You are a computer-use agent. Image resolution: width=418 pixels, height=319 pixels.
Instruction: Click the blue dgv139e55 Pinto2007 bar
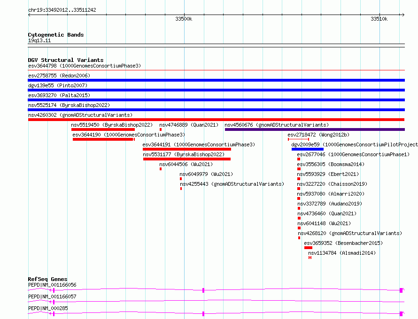pyautogui.click(x=216, y=90)
